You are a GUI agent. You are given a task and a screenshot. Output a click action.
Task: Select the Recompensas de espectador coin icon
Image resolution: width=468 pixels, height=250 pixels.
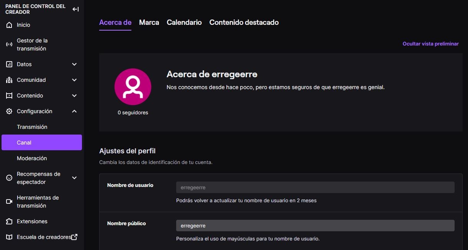[9, 178]
